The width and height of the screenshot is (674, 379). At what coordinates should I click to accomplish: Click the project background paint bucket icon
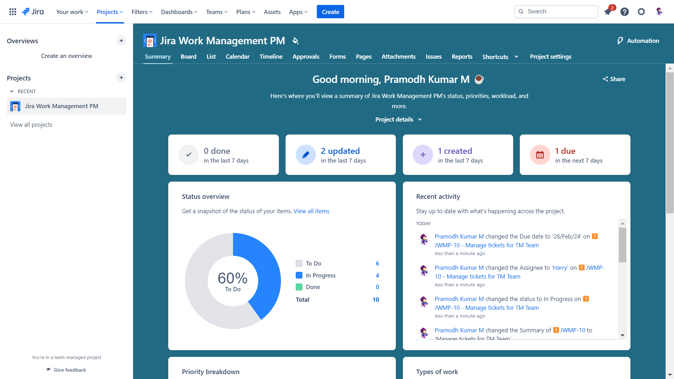295,41
